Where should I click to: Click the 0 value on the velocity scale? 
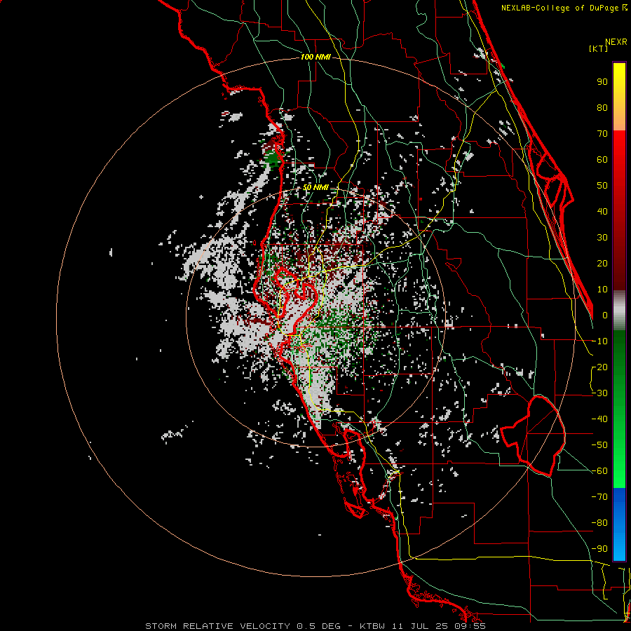[x=604, y=315]
